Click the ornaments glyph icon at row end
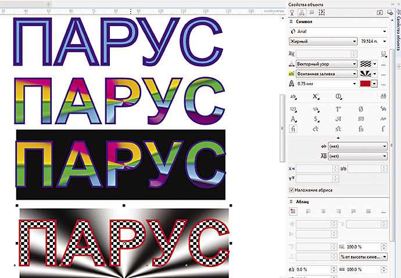 coord(383,109)
